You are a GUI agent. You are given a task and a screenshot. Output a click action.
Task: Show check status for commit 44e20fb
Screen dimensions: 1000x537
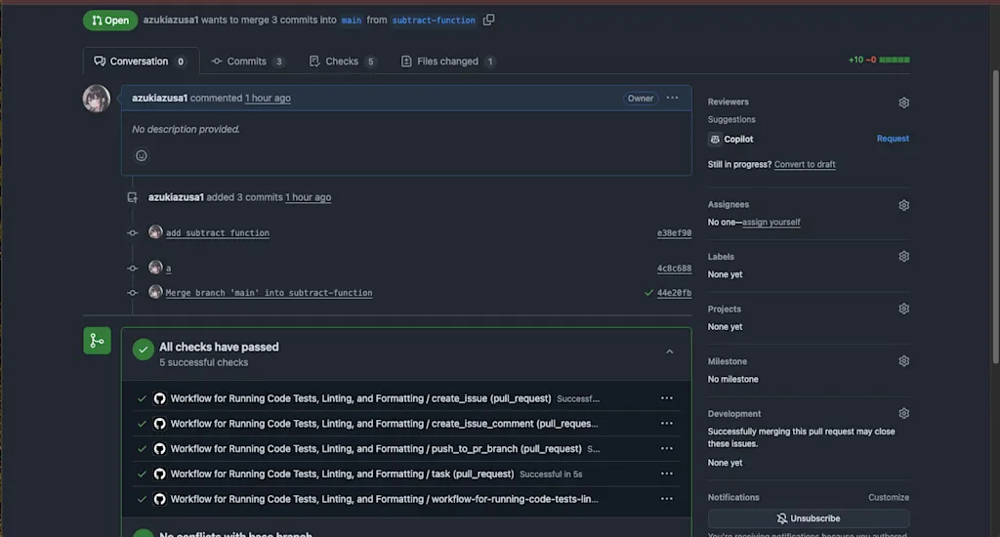point(648,293)
